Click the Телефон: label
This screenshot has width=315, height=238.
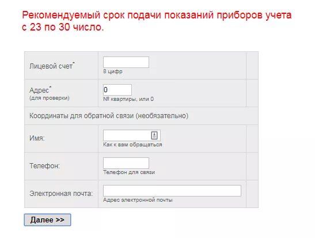[44, 166]
